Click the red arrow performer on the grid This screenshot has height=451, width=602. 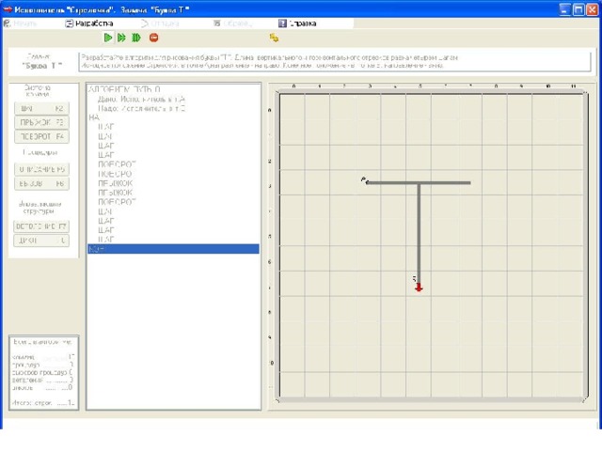(x=419, y=288)
